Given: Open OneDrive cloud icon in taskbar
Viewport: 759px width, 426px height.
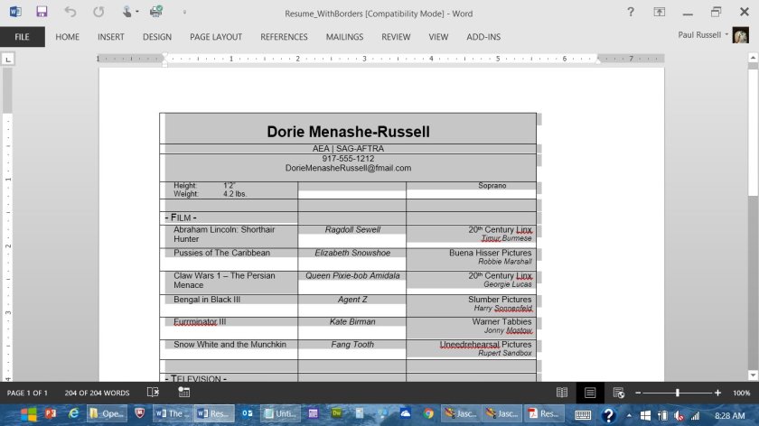Looking at the screenshot, I should [405, 413].
